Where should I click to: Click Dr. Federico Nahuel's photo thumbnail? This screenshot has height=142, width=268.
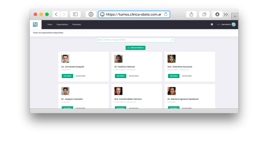click(x=118, y=59)
